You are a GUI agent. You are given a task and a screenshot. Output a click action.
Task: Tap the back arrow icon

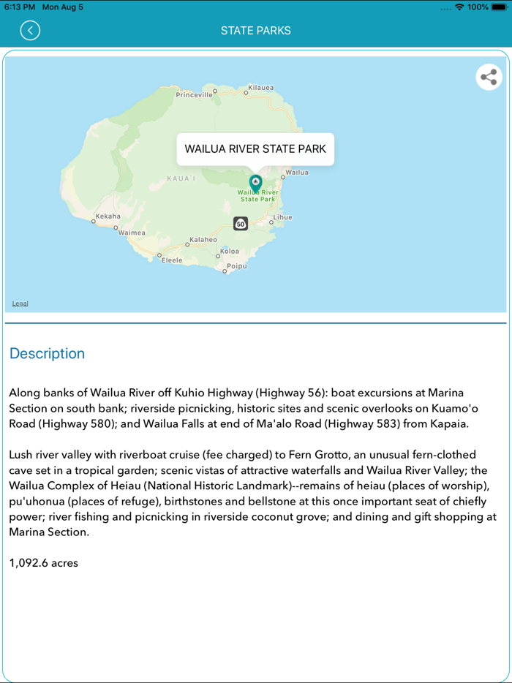click(x=30, y=31)
